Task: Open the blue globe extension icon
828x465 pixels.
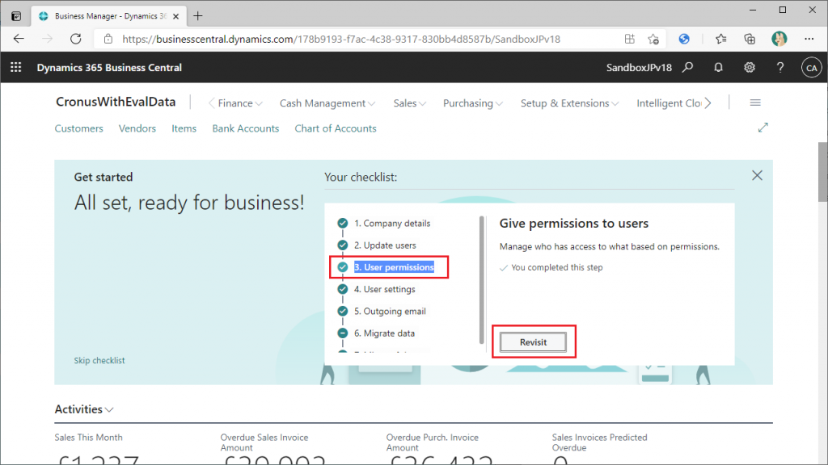Action: (684, 39)
